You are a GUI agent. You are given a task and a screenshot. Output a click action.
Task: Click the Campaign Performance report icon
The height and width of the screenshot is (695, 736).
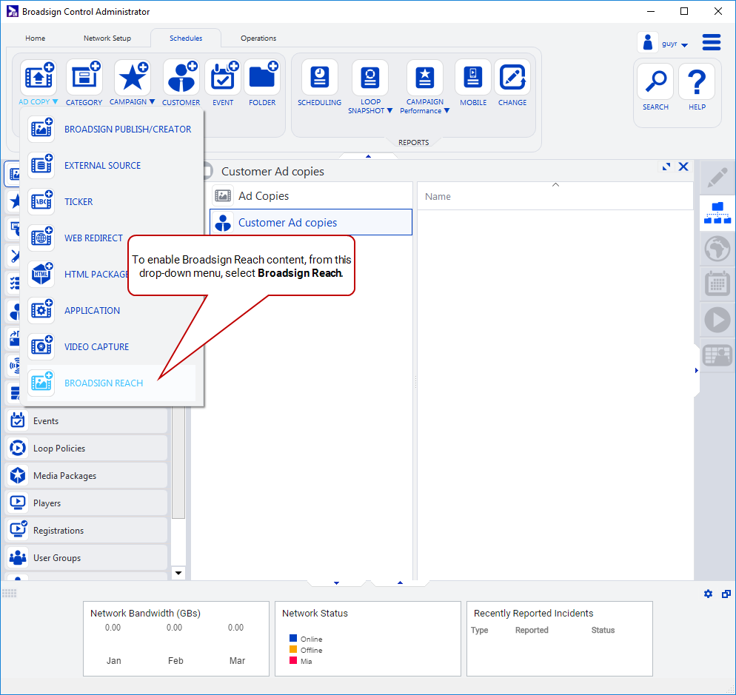point(425,77)
